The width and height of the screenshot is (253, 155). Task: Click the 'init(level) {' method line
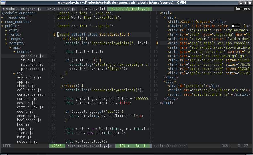tap(74, 39)
